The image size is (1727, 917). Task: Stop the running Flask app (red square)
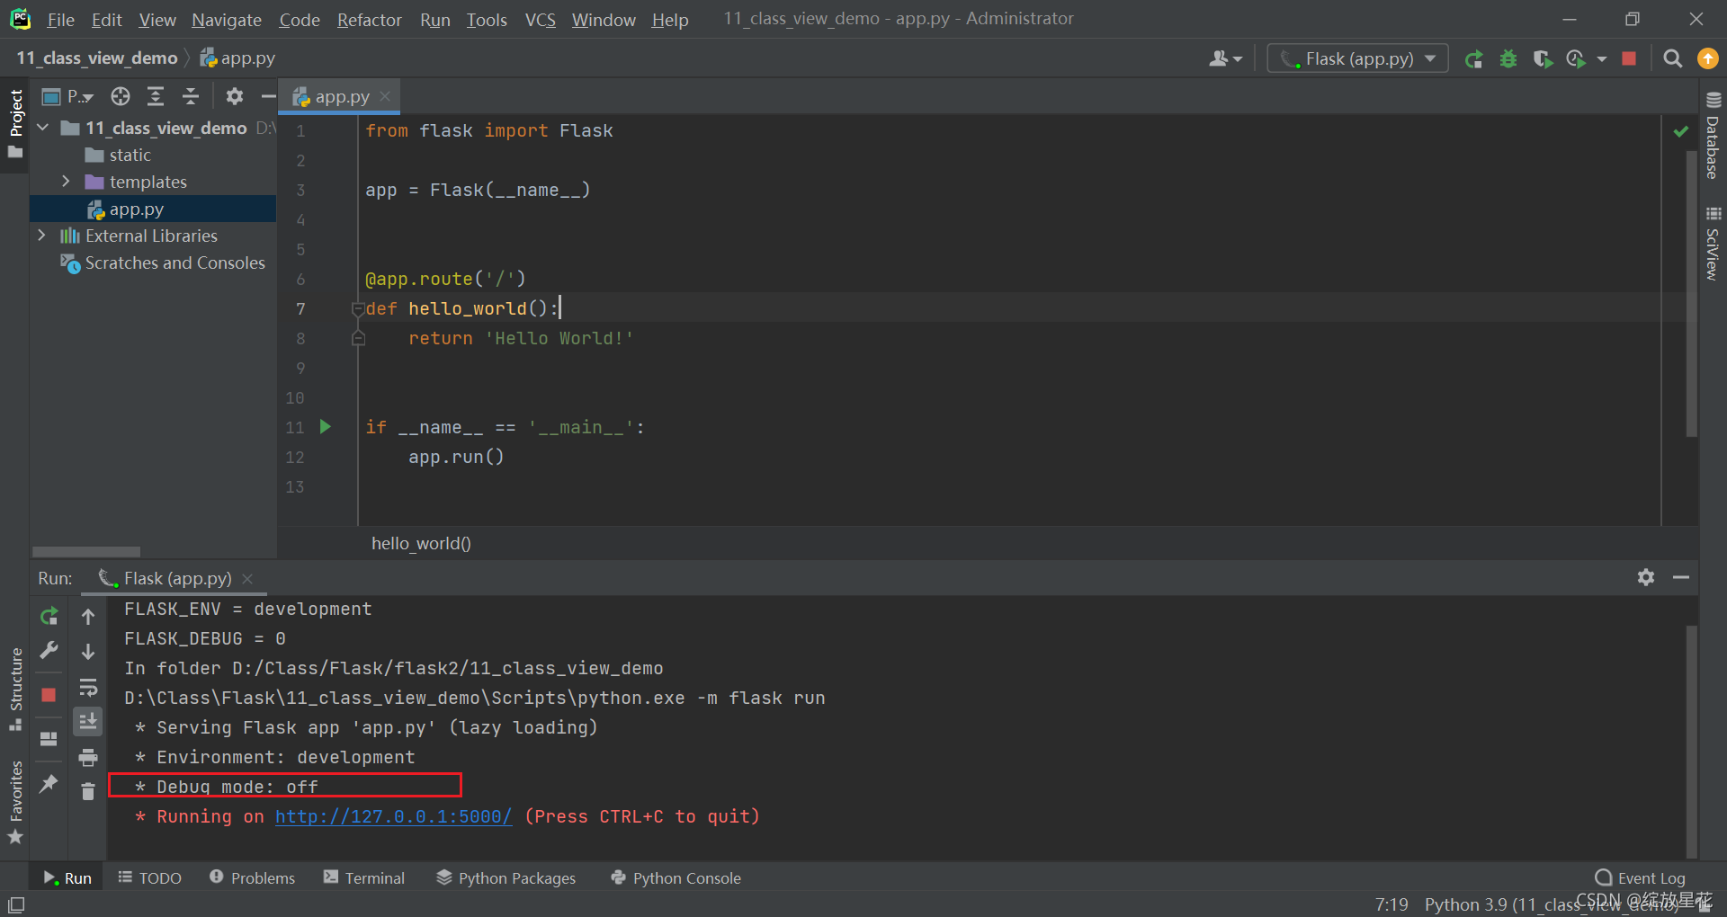tap(1630, 58)
